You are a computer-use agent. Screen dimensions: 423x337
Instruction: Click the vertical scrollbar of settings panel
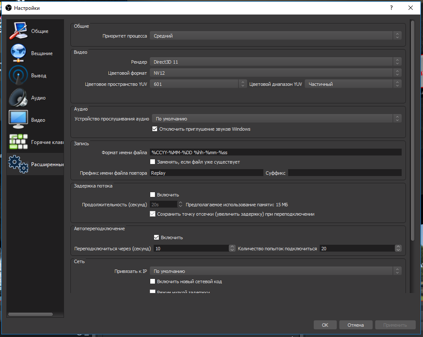pyautogui.click(x=412, y=128)
